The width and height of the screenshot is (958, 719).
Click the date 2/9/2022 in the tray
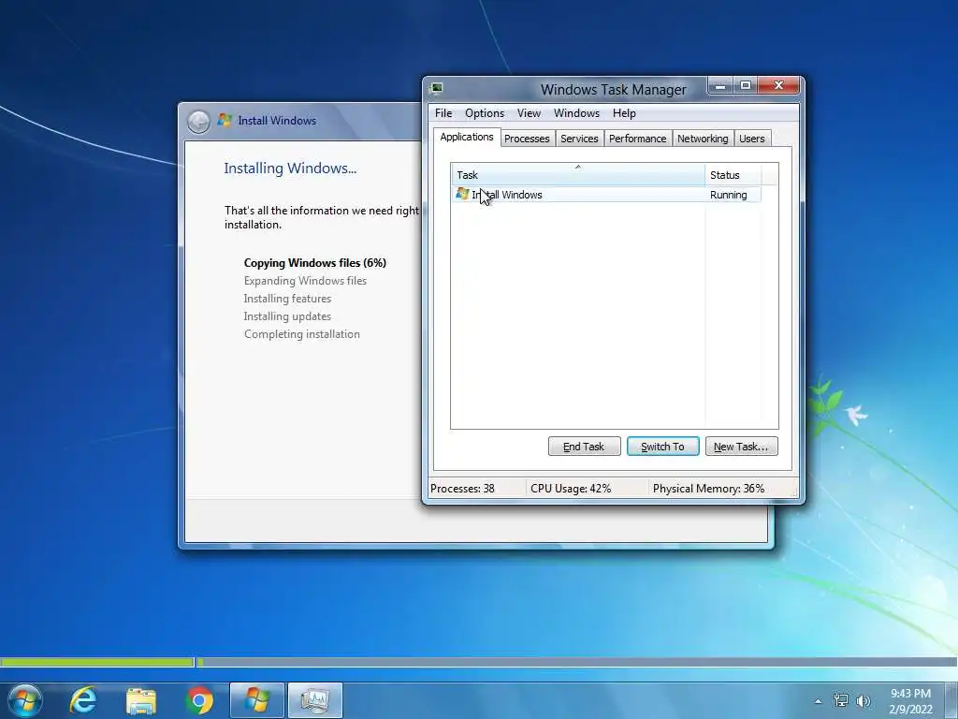910,710
